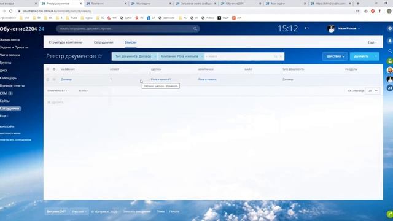This screenshot has width=393, height=221.
Task: Change the rows per page dropdown
Action: [373, 91]
